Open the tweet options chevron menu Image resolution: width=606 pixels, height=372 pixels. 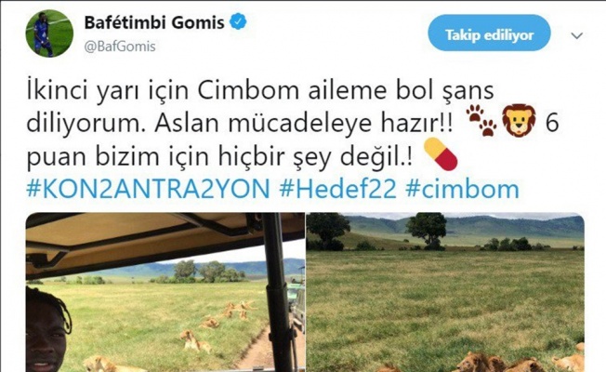576,35
